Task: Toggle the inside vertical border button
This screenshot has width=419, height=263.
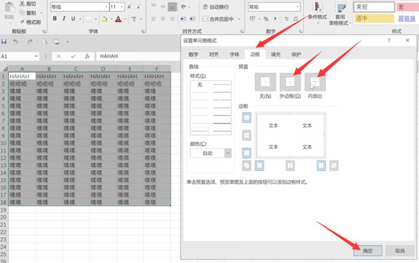Action: [290, 165]
